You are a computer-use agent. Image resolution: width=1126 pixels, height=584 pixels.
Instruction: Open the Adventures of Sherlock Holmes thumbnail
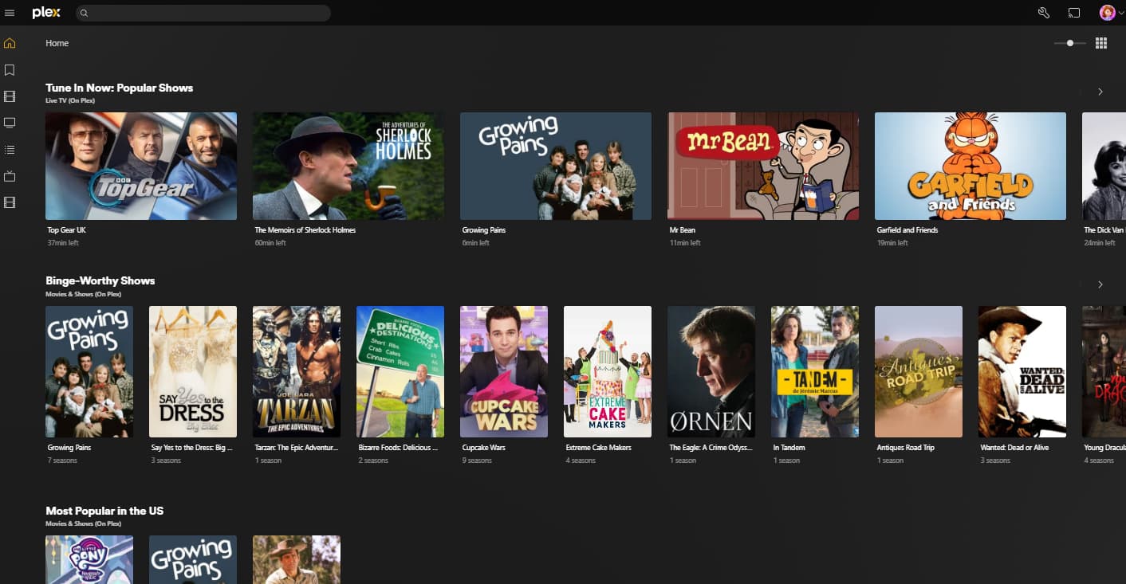pyautogui.click(x=348, y=166)
